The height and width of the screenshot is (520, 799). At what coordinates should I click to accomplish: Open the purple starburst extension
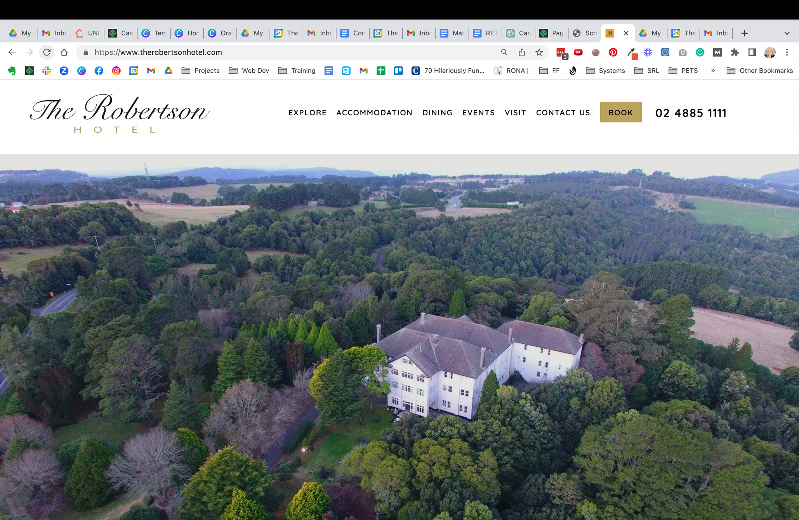click(x=648, y=52)
